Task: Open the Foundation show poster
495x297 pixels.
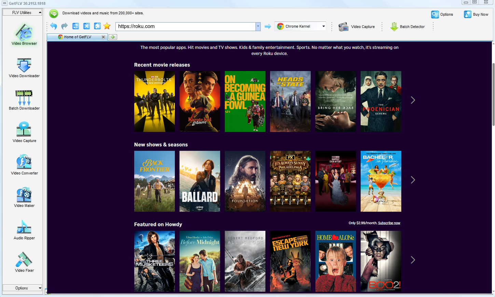Action: pyautogui.click(x=245, y=181)
